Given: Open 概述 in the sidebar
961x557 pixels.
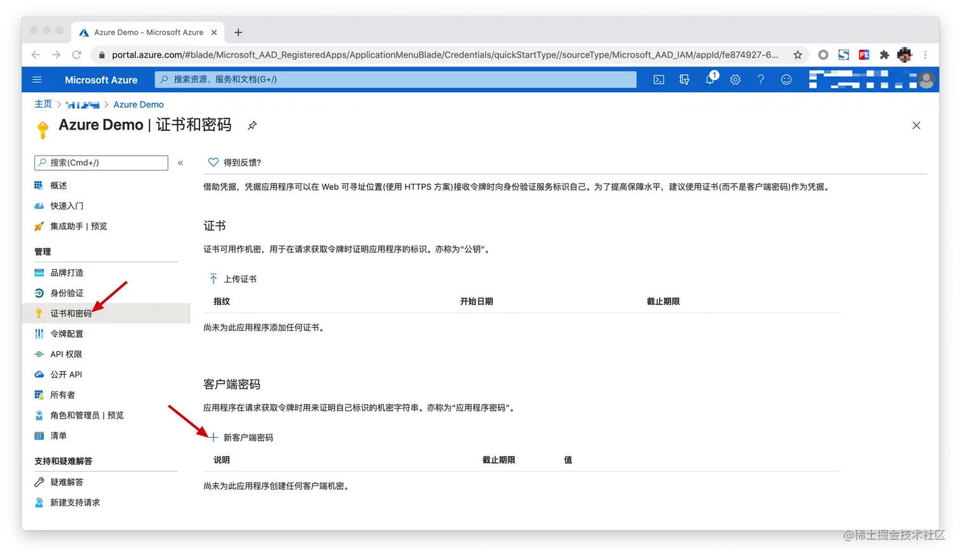Looking at the screenshot, I should pyautogui.click(x=58, y=185).
